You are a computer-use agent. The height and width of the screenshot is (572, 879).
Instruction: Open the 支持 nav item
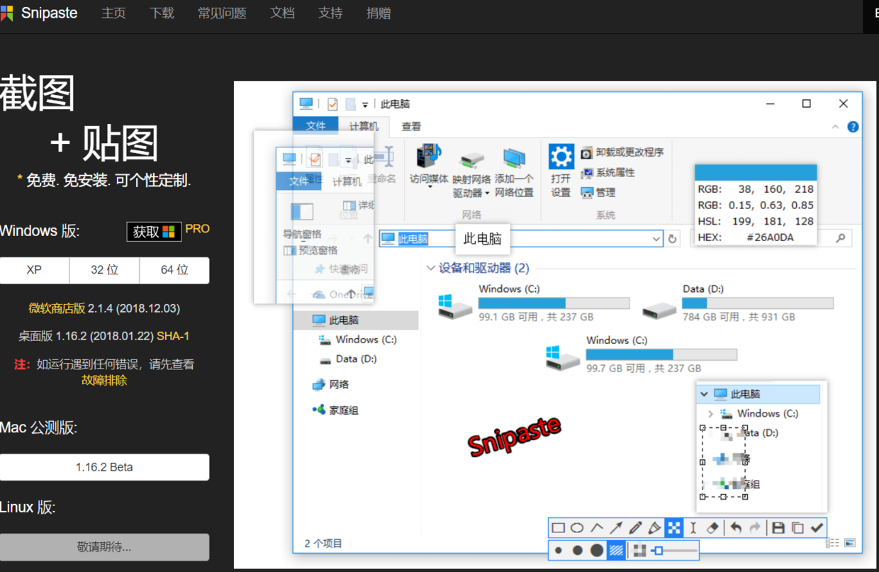click(330, 13)
